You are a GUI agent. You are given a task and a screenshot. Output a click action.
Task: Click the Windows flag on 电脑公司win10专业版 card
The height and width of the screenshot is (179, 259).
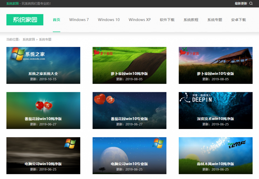coord(158,143)
